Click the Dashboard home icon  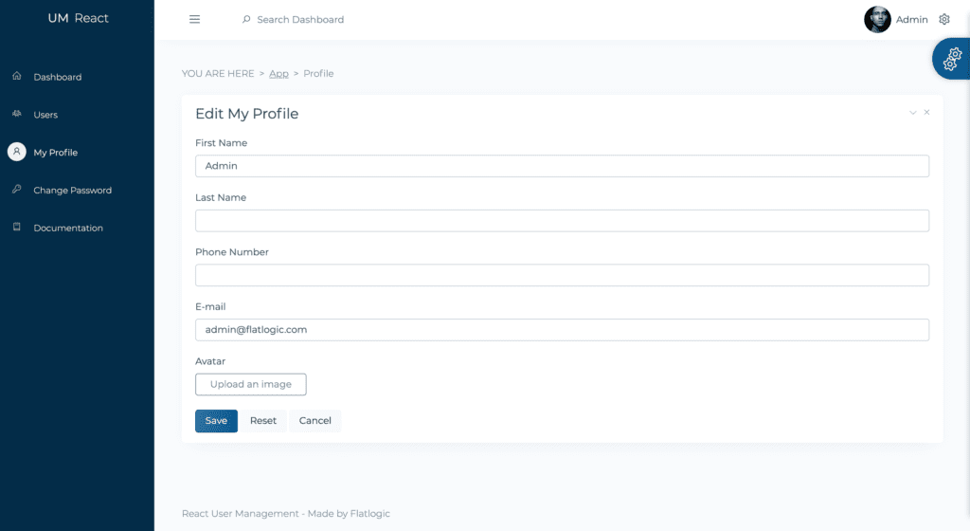point(17,76)
